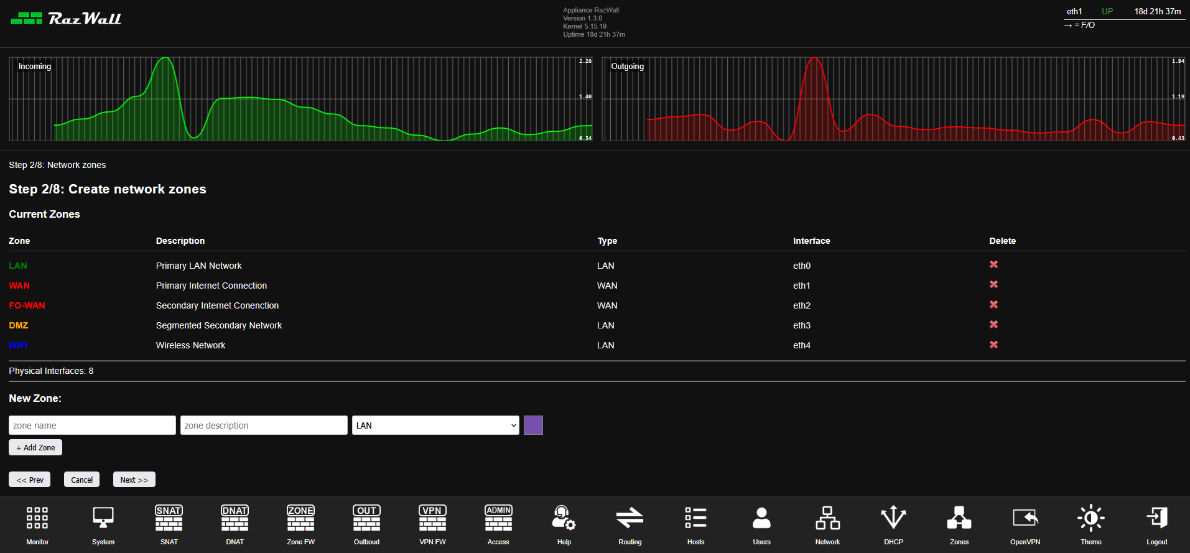
Task: Click the RazWall logo
Action: [66, 19]
